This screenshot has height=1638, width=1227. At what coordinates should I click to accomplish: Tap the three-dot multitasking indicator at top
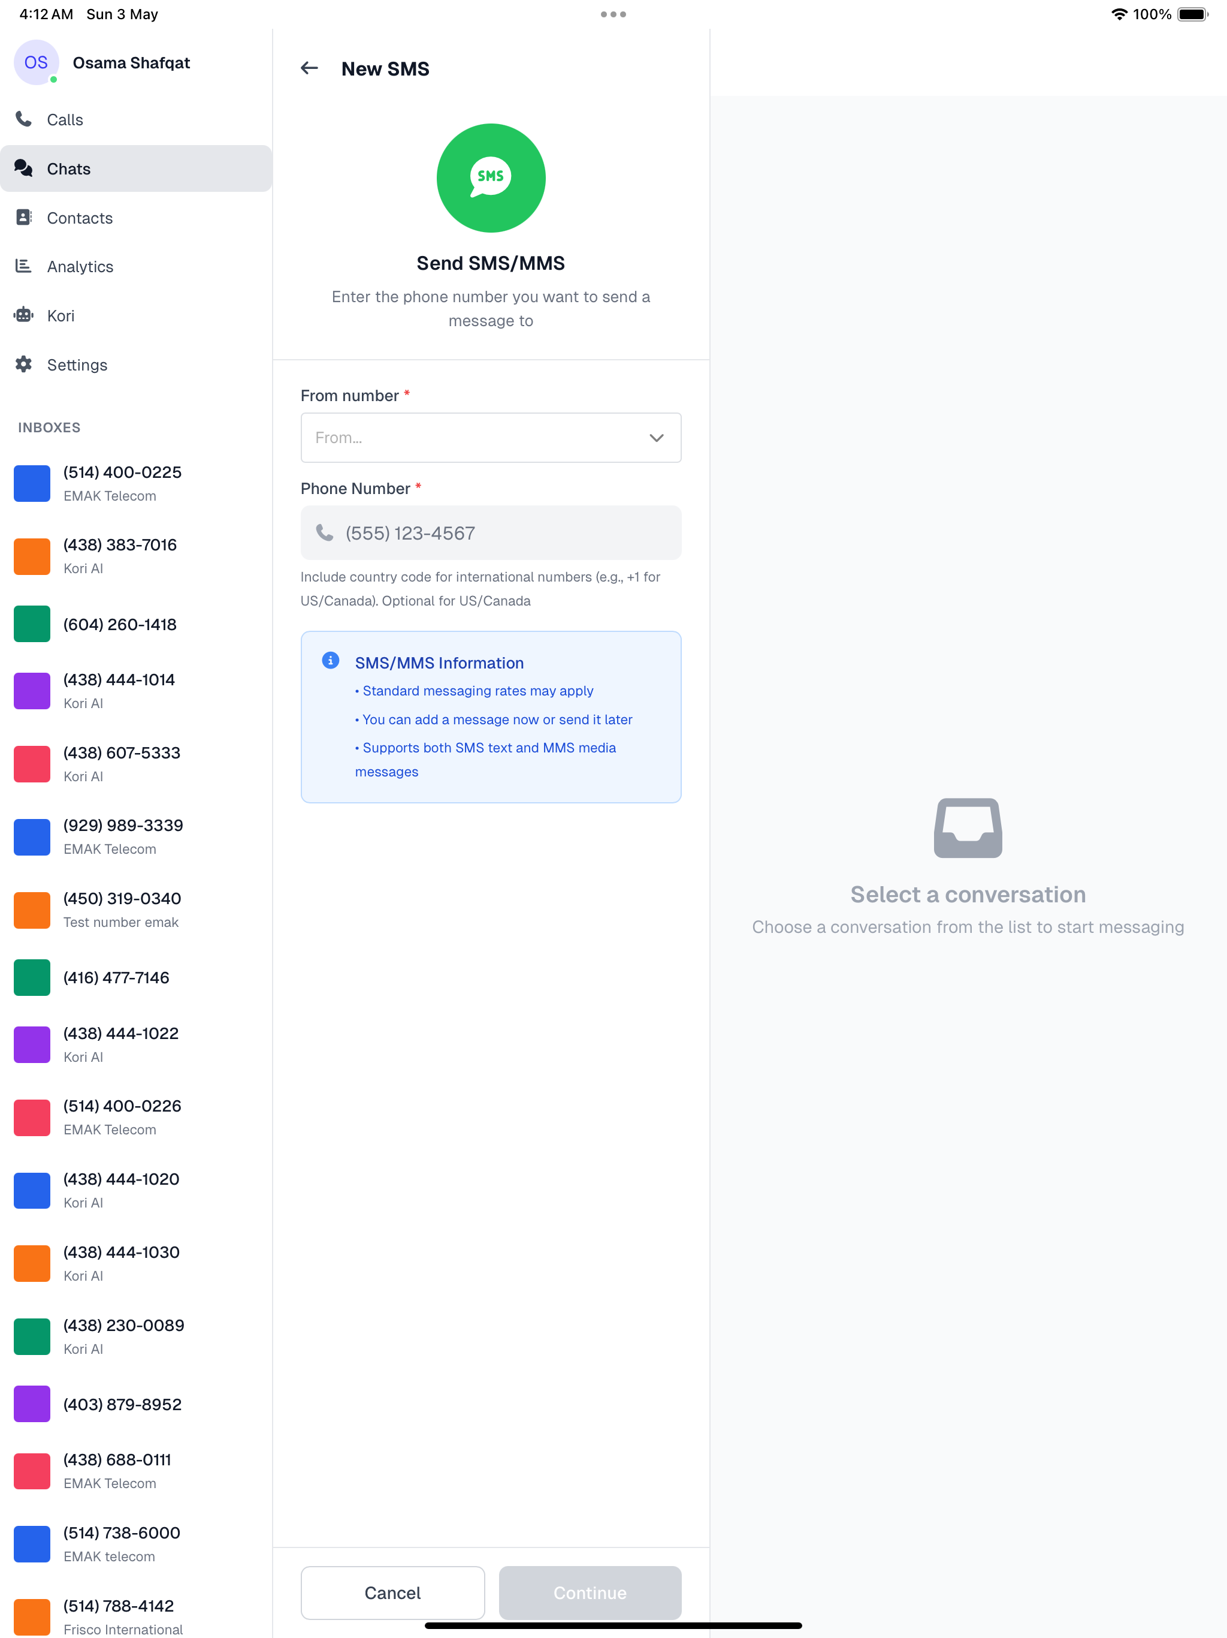pyautogui.click(x=613, y=14)
